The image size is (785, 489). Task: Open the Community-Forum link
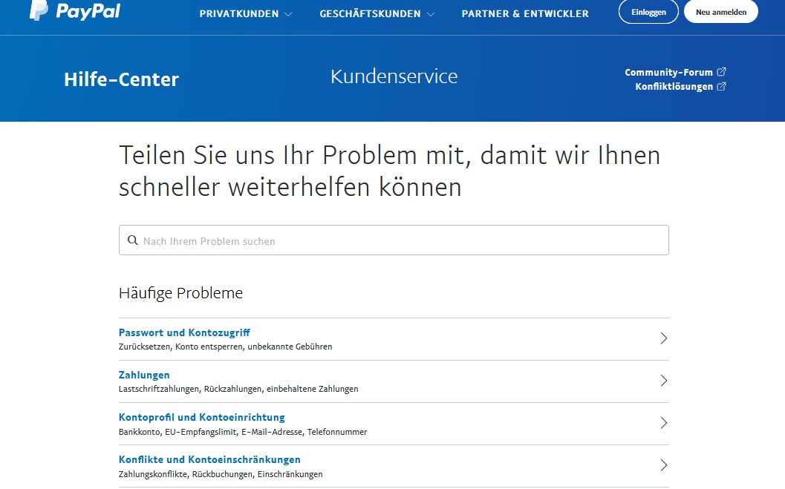[668, 73]
